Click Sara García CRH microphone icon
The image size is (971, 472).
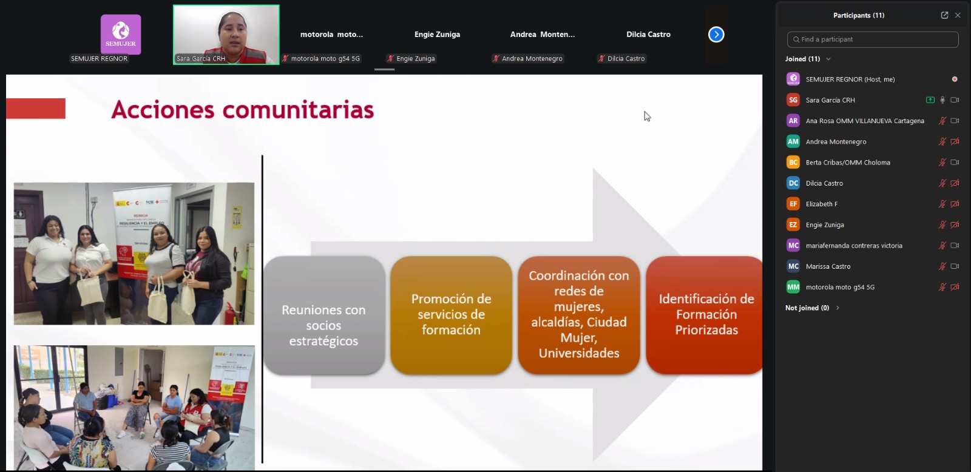[x=942, y=100]
